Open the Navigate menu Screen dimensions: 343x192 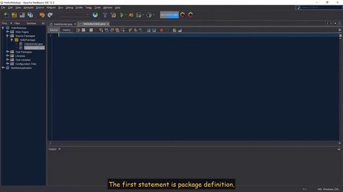coord(28,7)
